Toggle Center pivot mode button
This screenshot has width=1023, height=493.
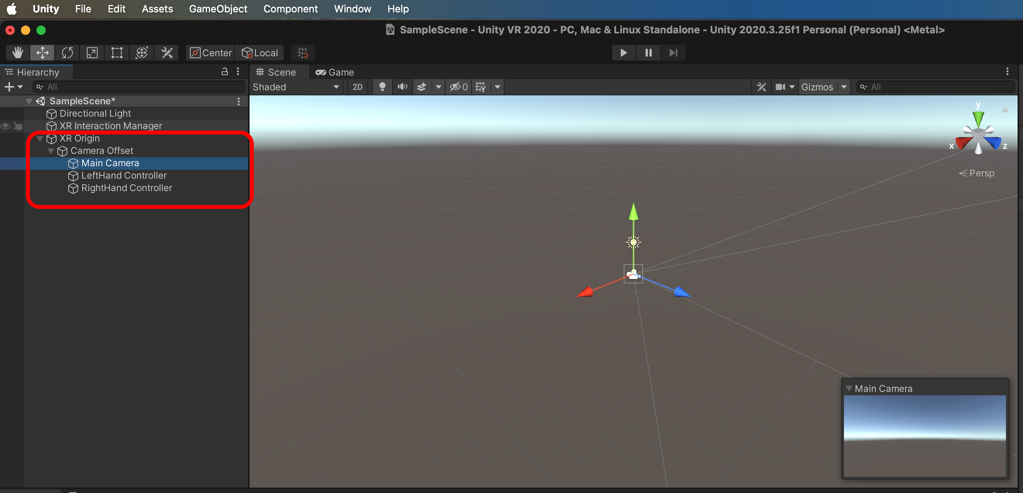(x=210, y=52)
